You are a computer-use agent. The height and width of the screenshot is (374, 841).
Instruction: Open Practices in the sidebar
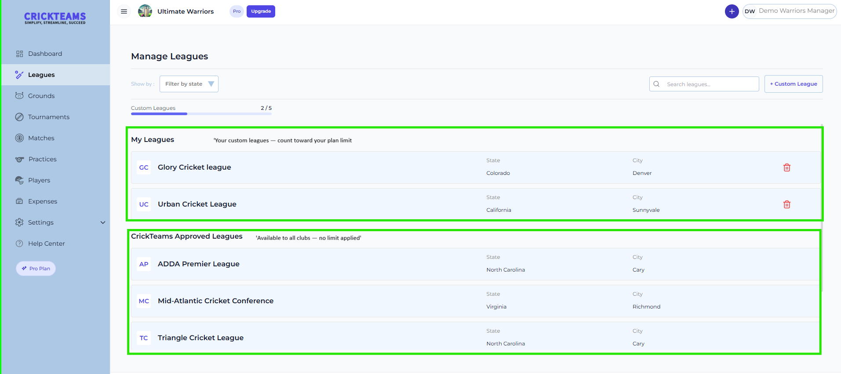pos(55,159)
